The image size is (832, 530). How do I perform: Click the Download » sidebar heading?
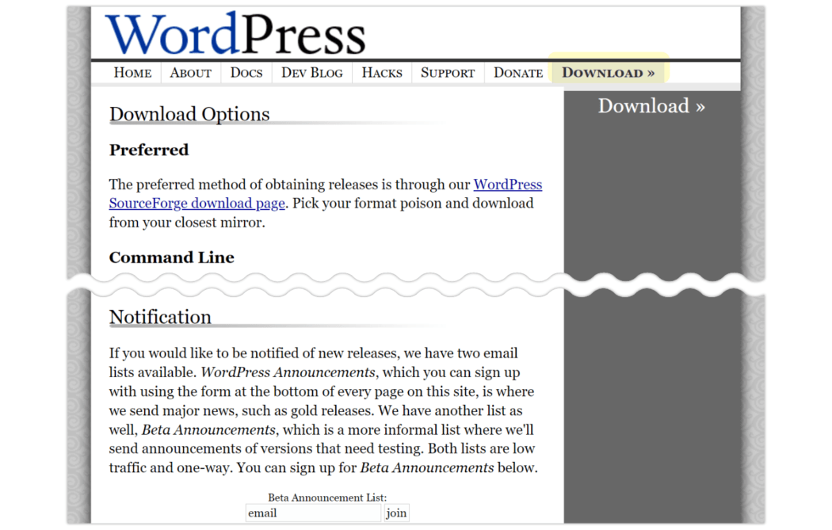[x=651, y=106]
